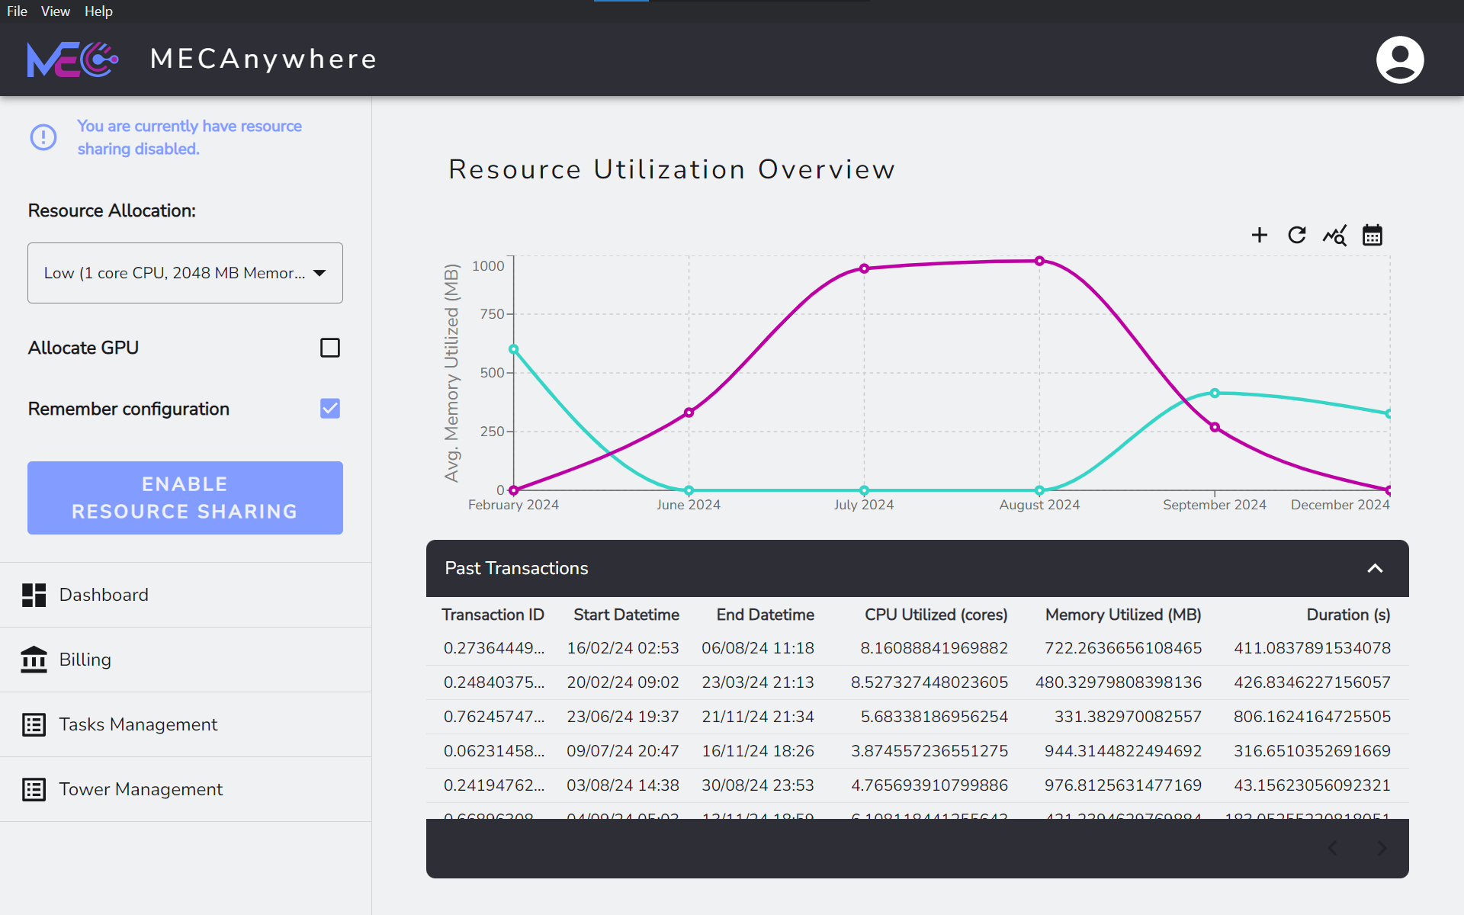
Task: Click the December 2024 axis label
Action: click(x=1340, y=505)
